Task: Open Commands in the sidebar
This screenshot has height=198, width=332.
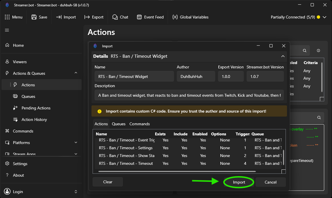Action: click(x=42, y=131)
